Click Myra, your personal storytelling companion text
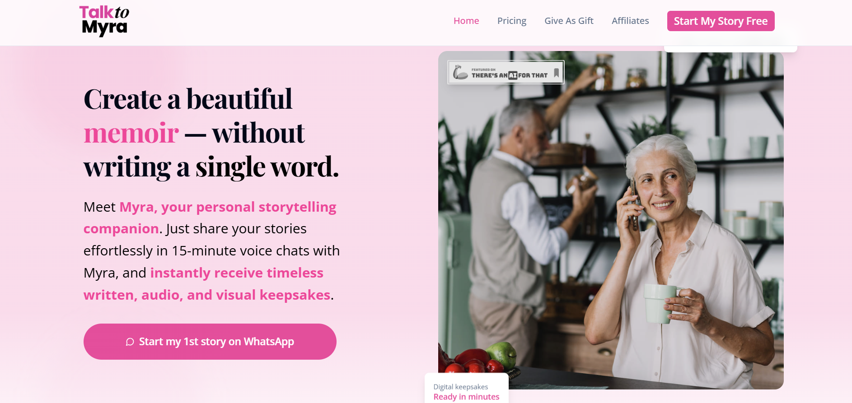This screenshot has height=403, width=852. pos(210,218)
